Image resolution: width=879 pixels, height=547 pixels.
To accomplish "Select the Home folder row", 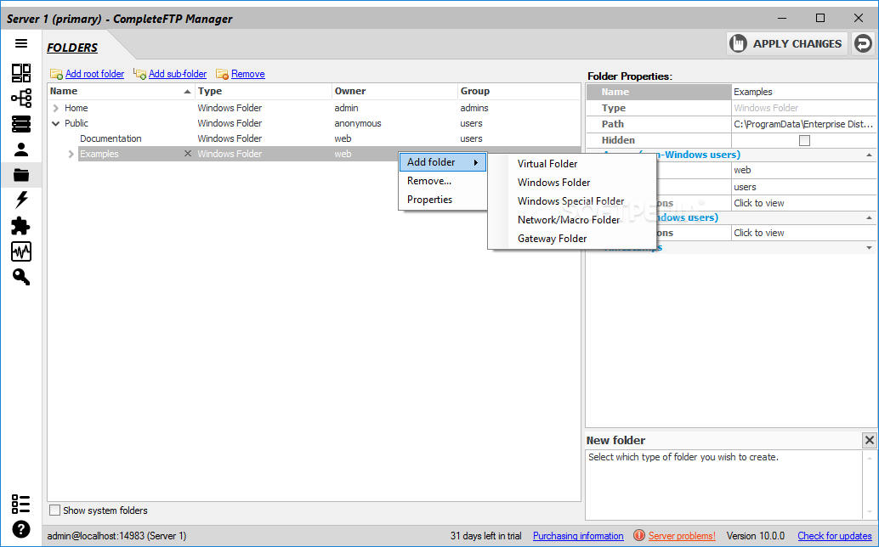I will click(314, 108).
